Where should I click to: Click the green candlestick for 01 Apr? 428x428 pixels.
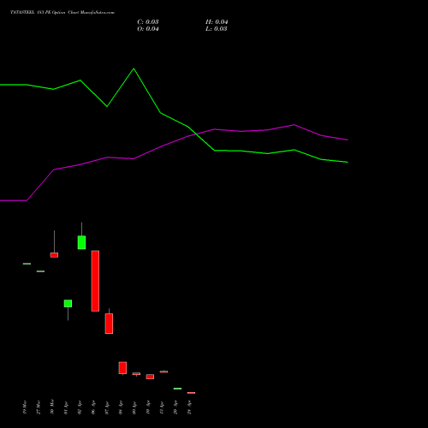[68, 303]
